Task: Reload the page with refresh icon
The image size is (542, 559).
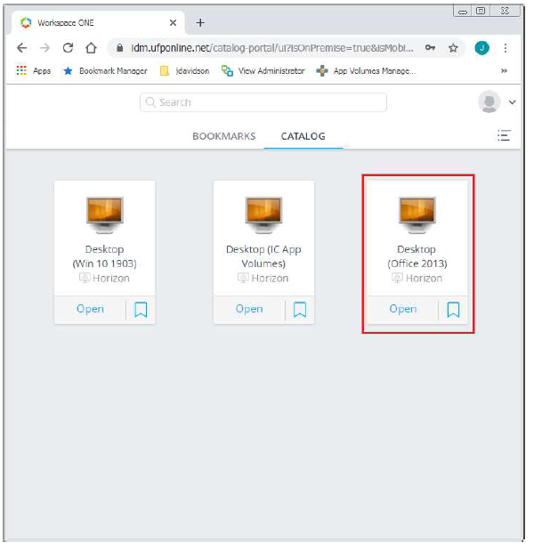Action: (x=68, y=48)
